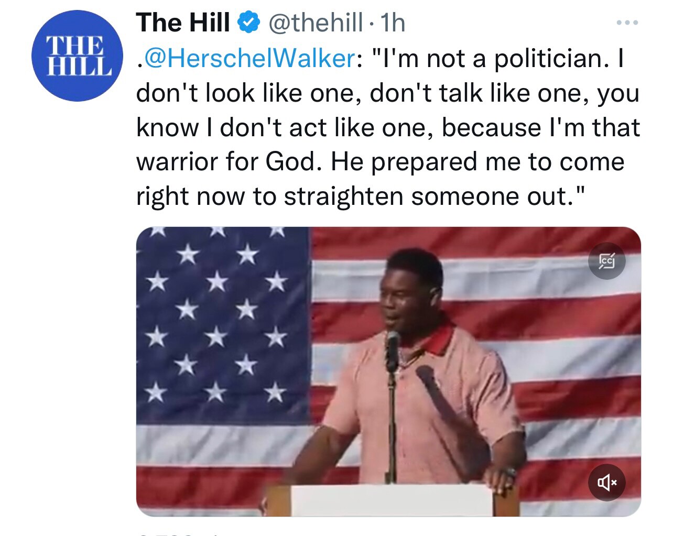Click the phrase "warrior for God"
The image size is (673, 536).
click(x=227, y=162)
